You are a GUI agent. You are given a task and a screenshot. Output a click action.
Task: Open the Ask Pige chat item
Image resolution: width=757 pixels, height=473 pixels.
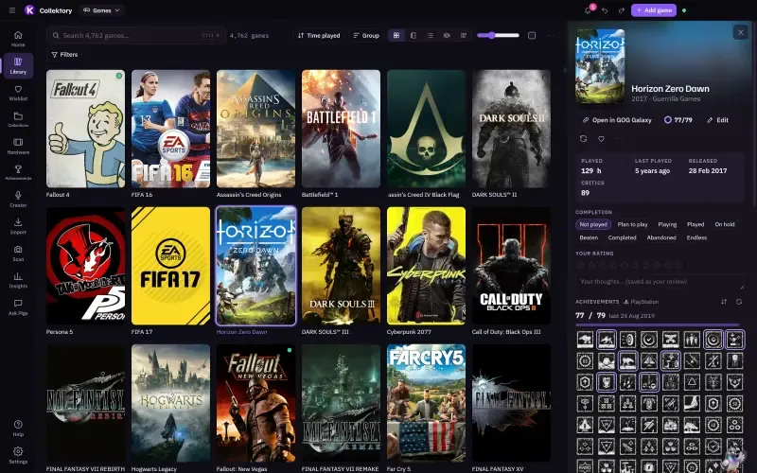point(18,307)
